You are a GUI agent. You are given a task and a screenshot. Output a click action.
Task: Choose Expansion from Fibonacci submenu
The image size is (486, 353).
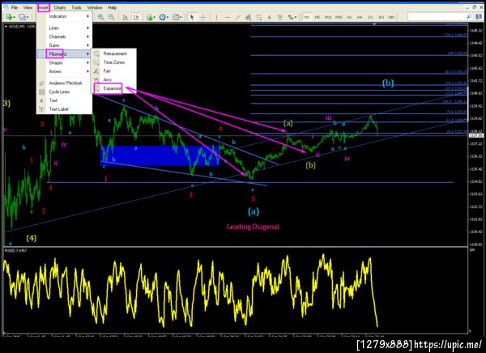coord(113,88)
